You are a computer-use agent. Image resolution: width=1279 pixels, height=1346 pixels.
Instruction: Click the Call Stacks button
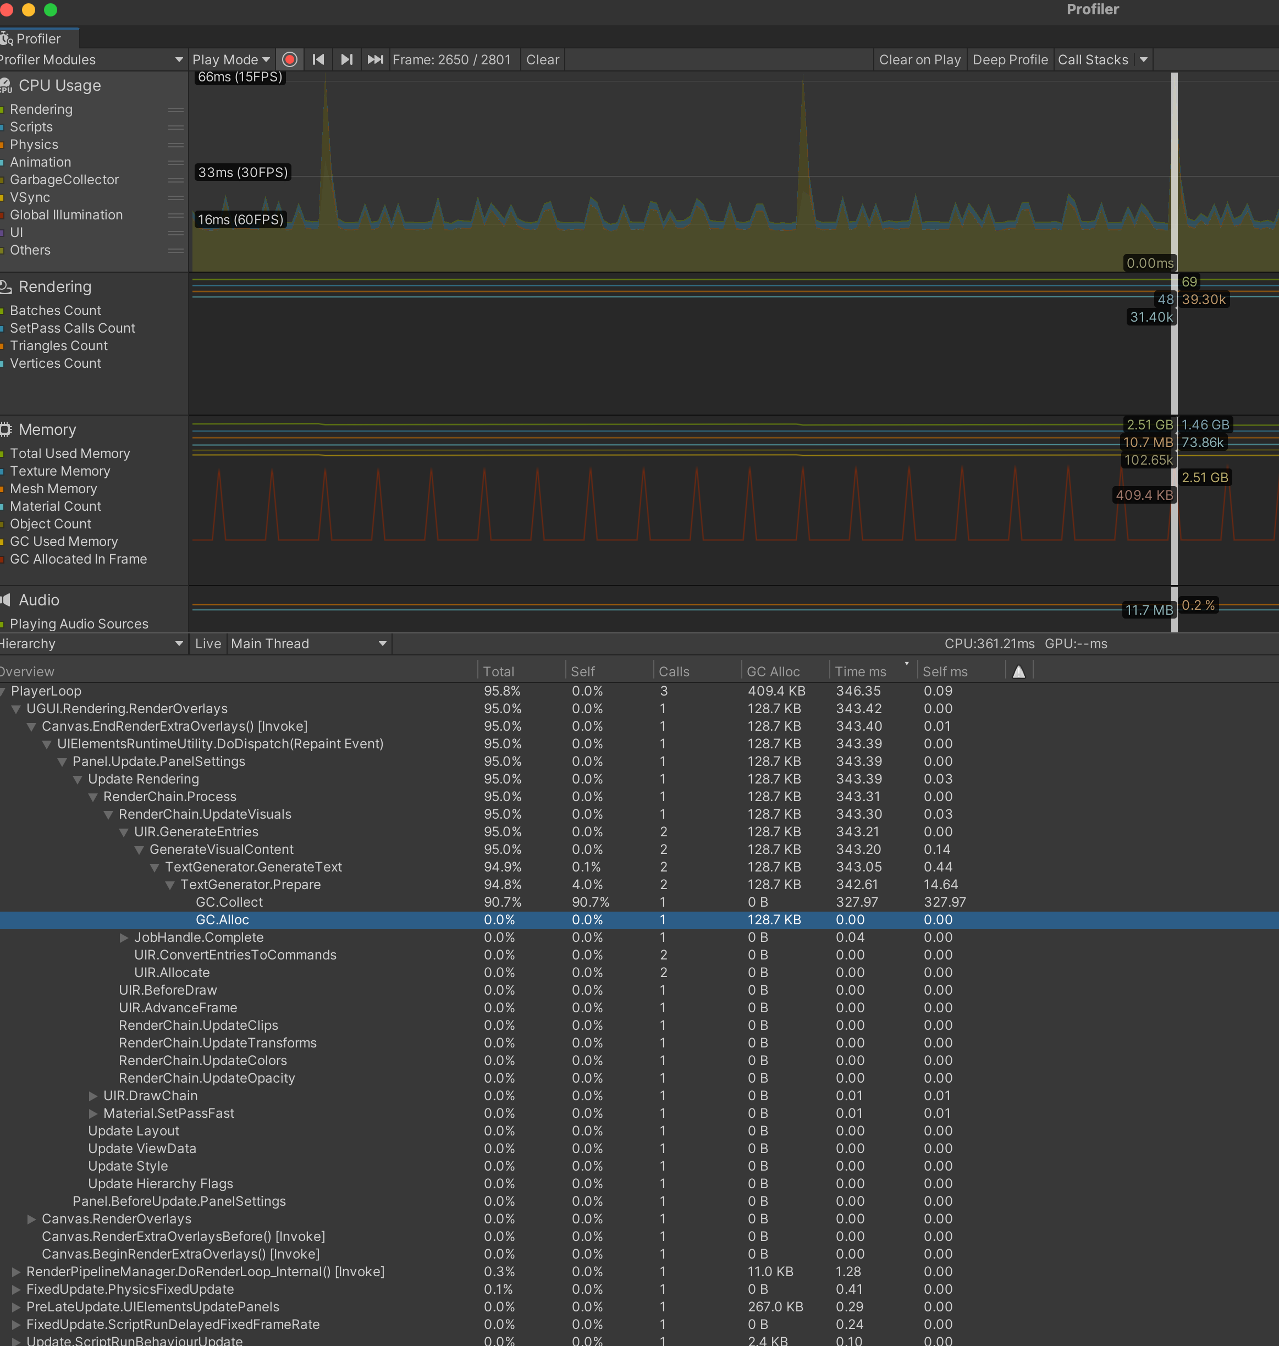1094,59
